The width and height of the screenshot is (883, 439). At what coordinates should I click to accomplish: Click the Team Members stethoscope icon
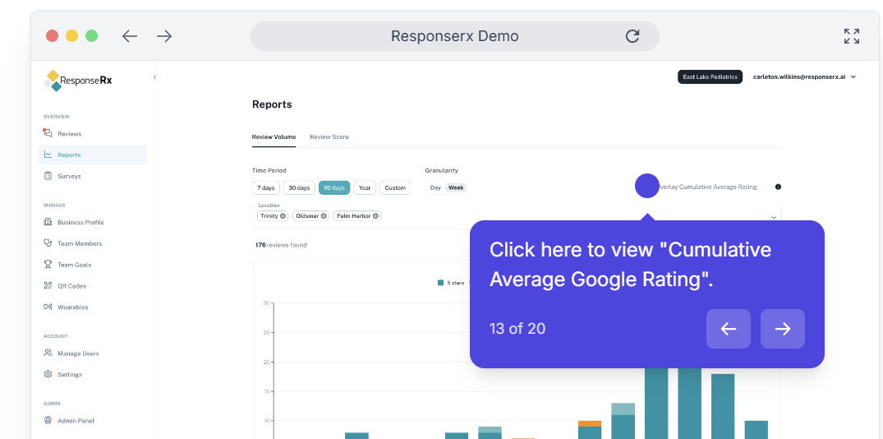click(48, 243)
